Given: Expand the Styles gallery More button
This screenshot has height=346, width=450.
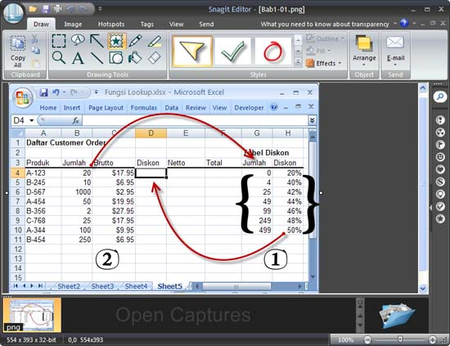Looking at the screenshot, I should (298, 62).
